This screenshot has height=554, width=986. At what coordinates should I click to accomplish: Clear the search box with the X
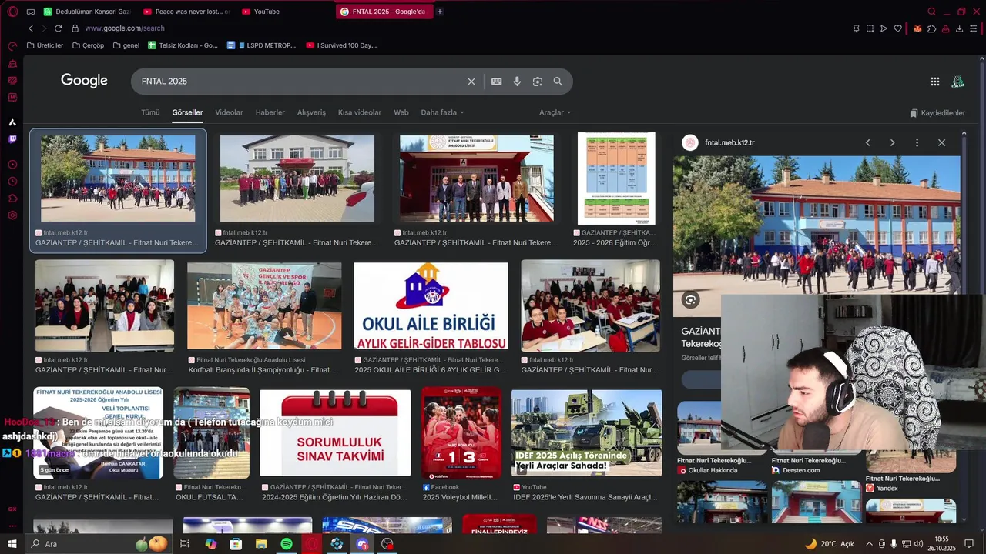(x=471, y=82)
